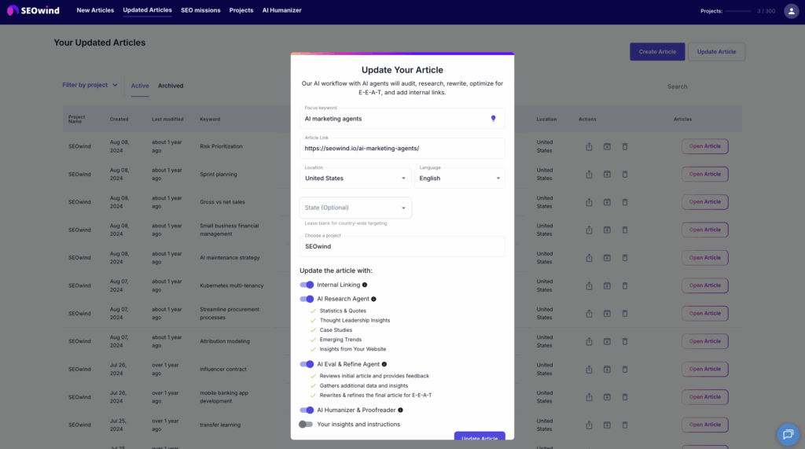Click the Article Link input field
Viewport: 805px width, 449px height.
pyautogui.click(x=402, y=148)
